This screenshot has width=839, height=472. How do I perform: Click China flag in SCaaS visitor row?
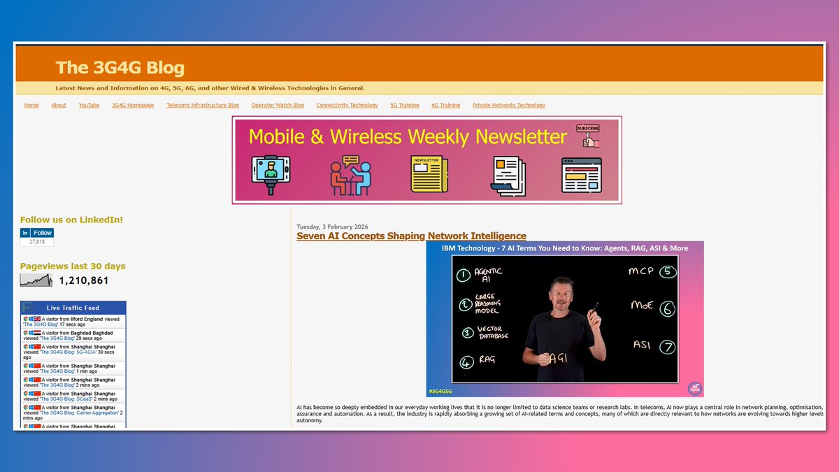[37, 394]
